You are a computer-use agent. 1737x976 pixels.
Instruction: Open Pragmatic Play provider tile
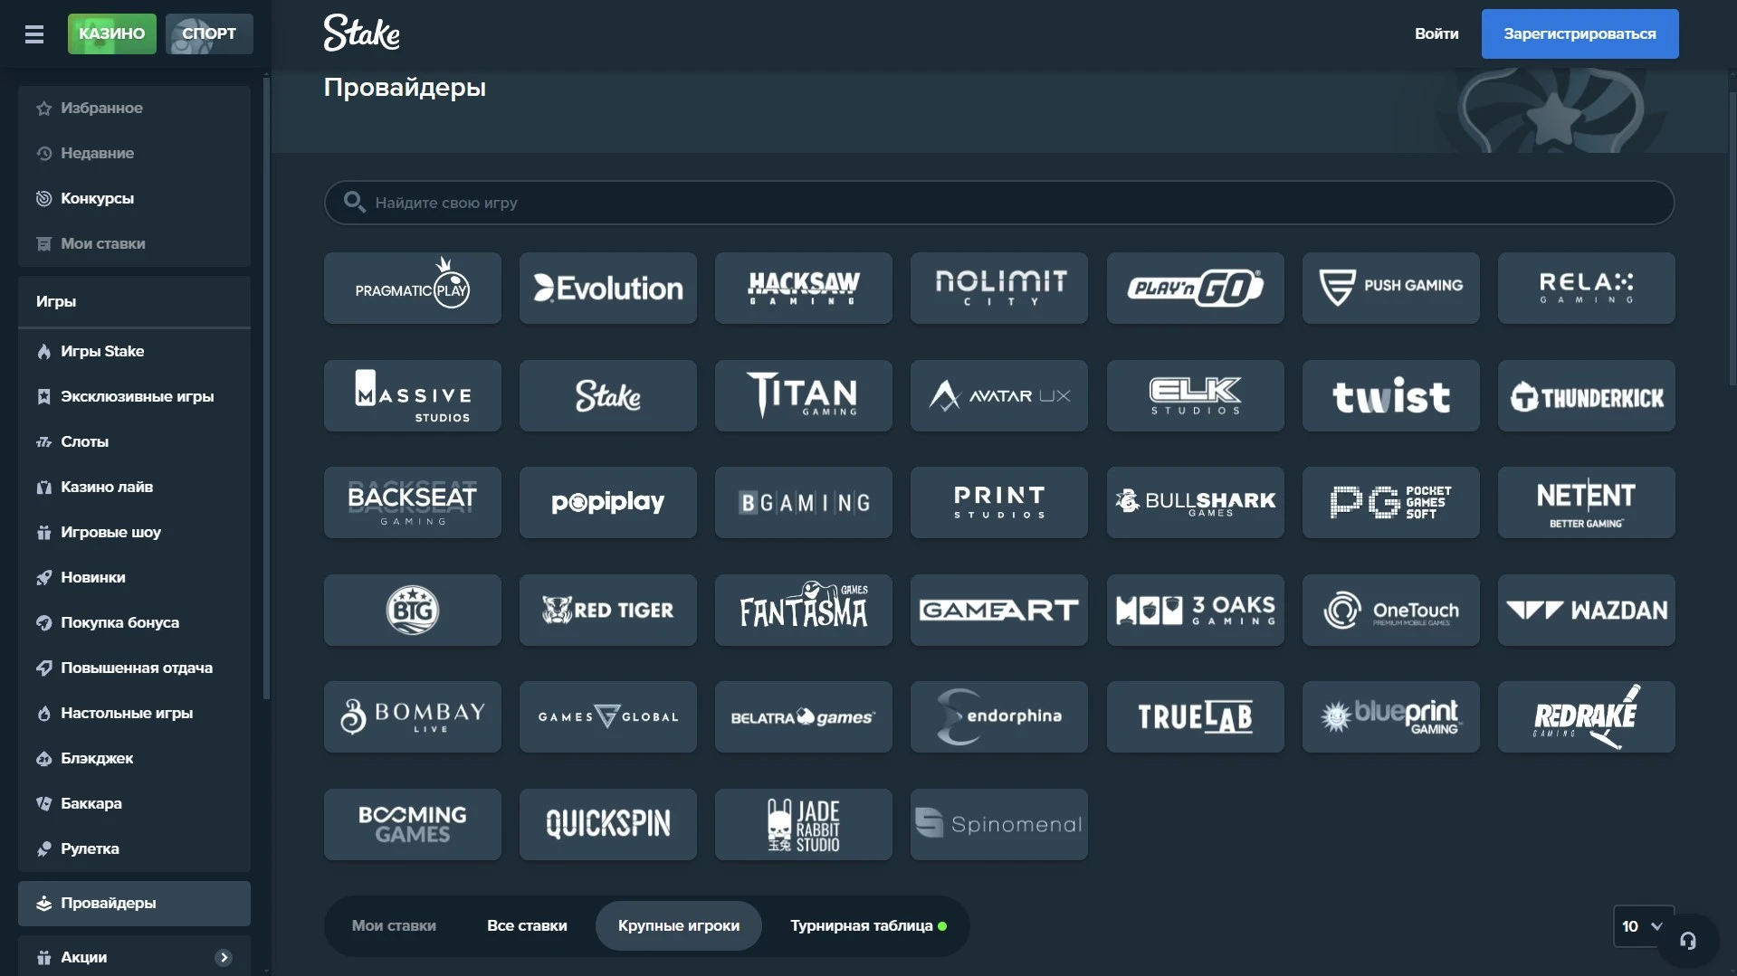(412, 288)
